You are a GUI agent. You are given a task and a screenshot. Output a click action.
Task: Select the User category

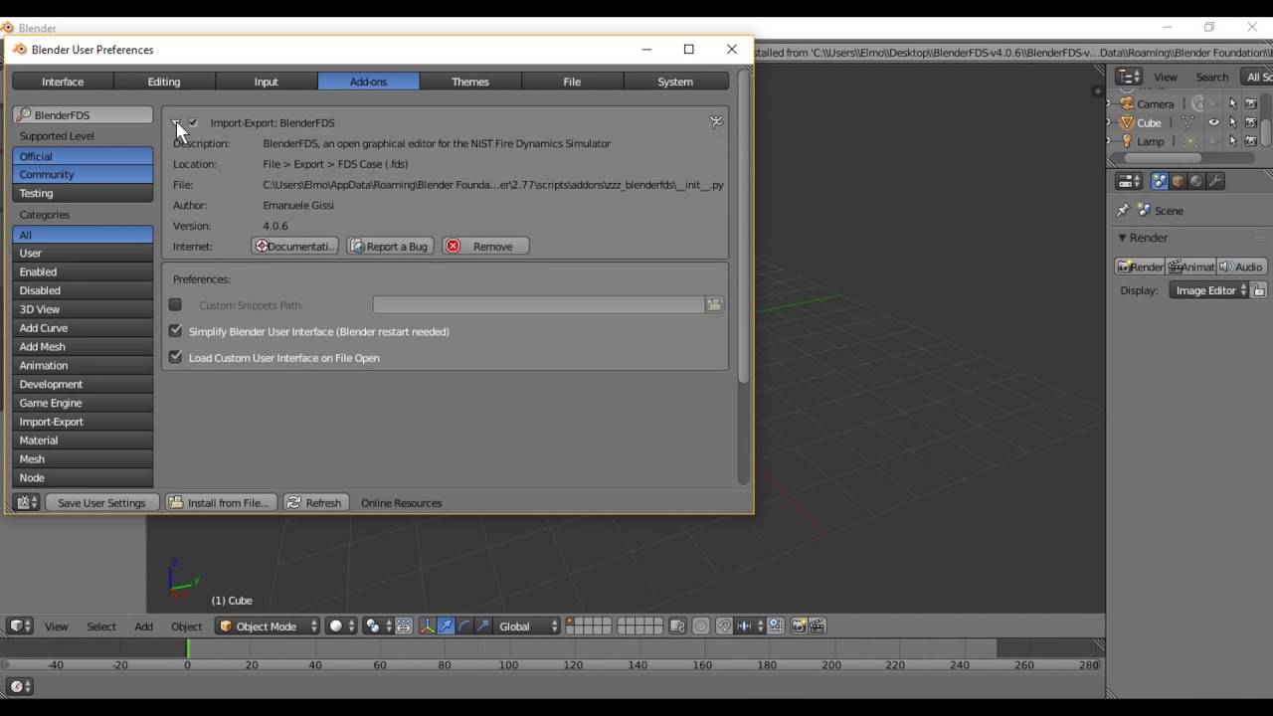click(x=83, y=253)
